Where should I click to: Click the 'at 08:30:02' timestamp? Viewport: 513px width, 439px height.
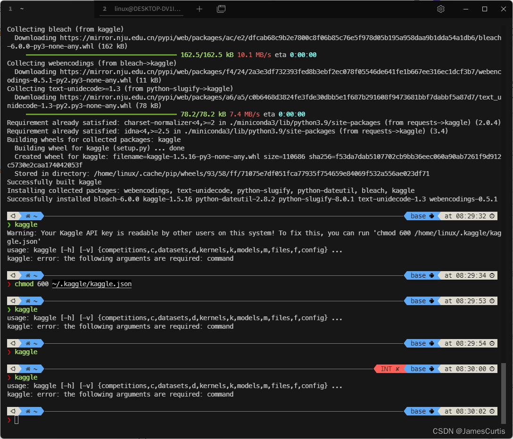tap(465, 411)
